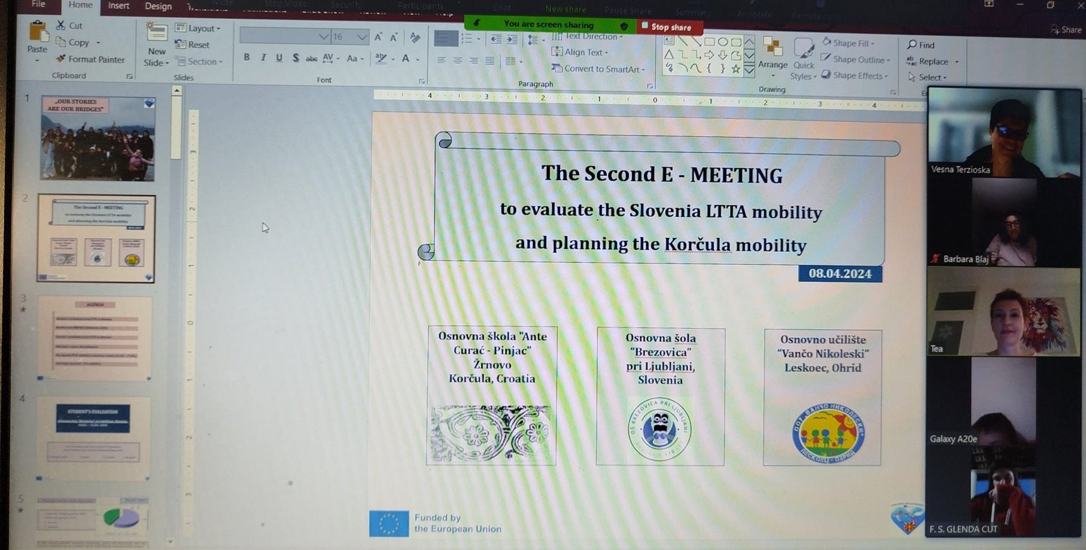Toggle Underline formatting
Viewport: 1086px width, 550px height.
(x=279, y=58)
